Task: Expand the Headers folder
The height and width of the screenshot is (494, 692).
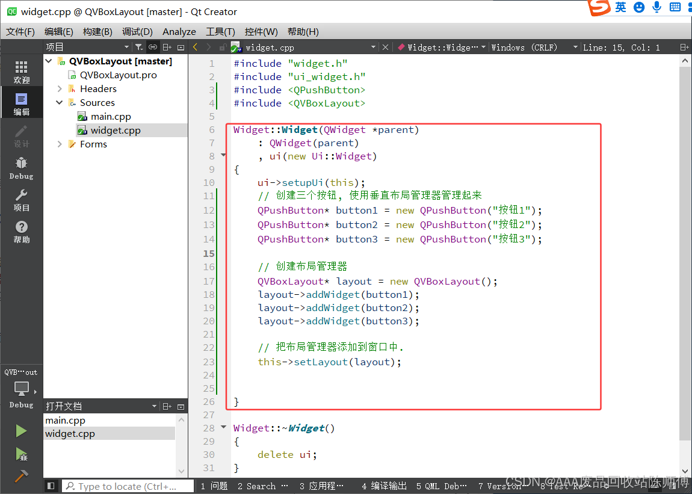Action: pos(60,88)
